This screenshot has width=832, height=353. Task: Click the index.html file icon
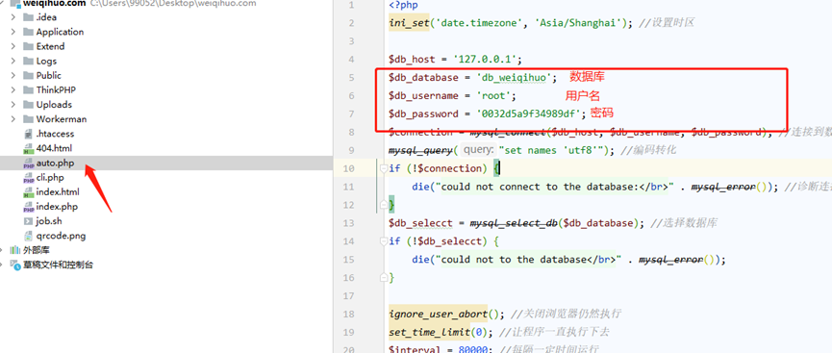point(29,192)
